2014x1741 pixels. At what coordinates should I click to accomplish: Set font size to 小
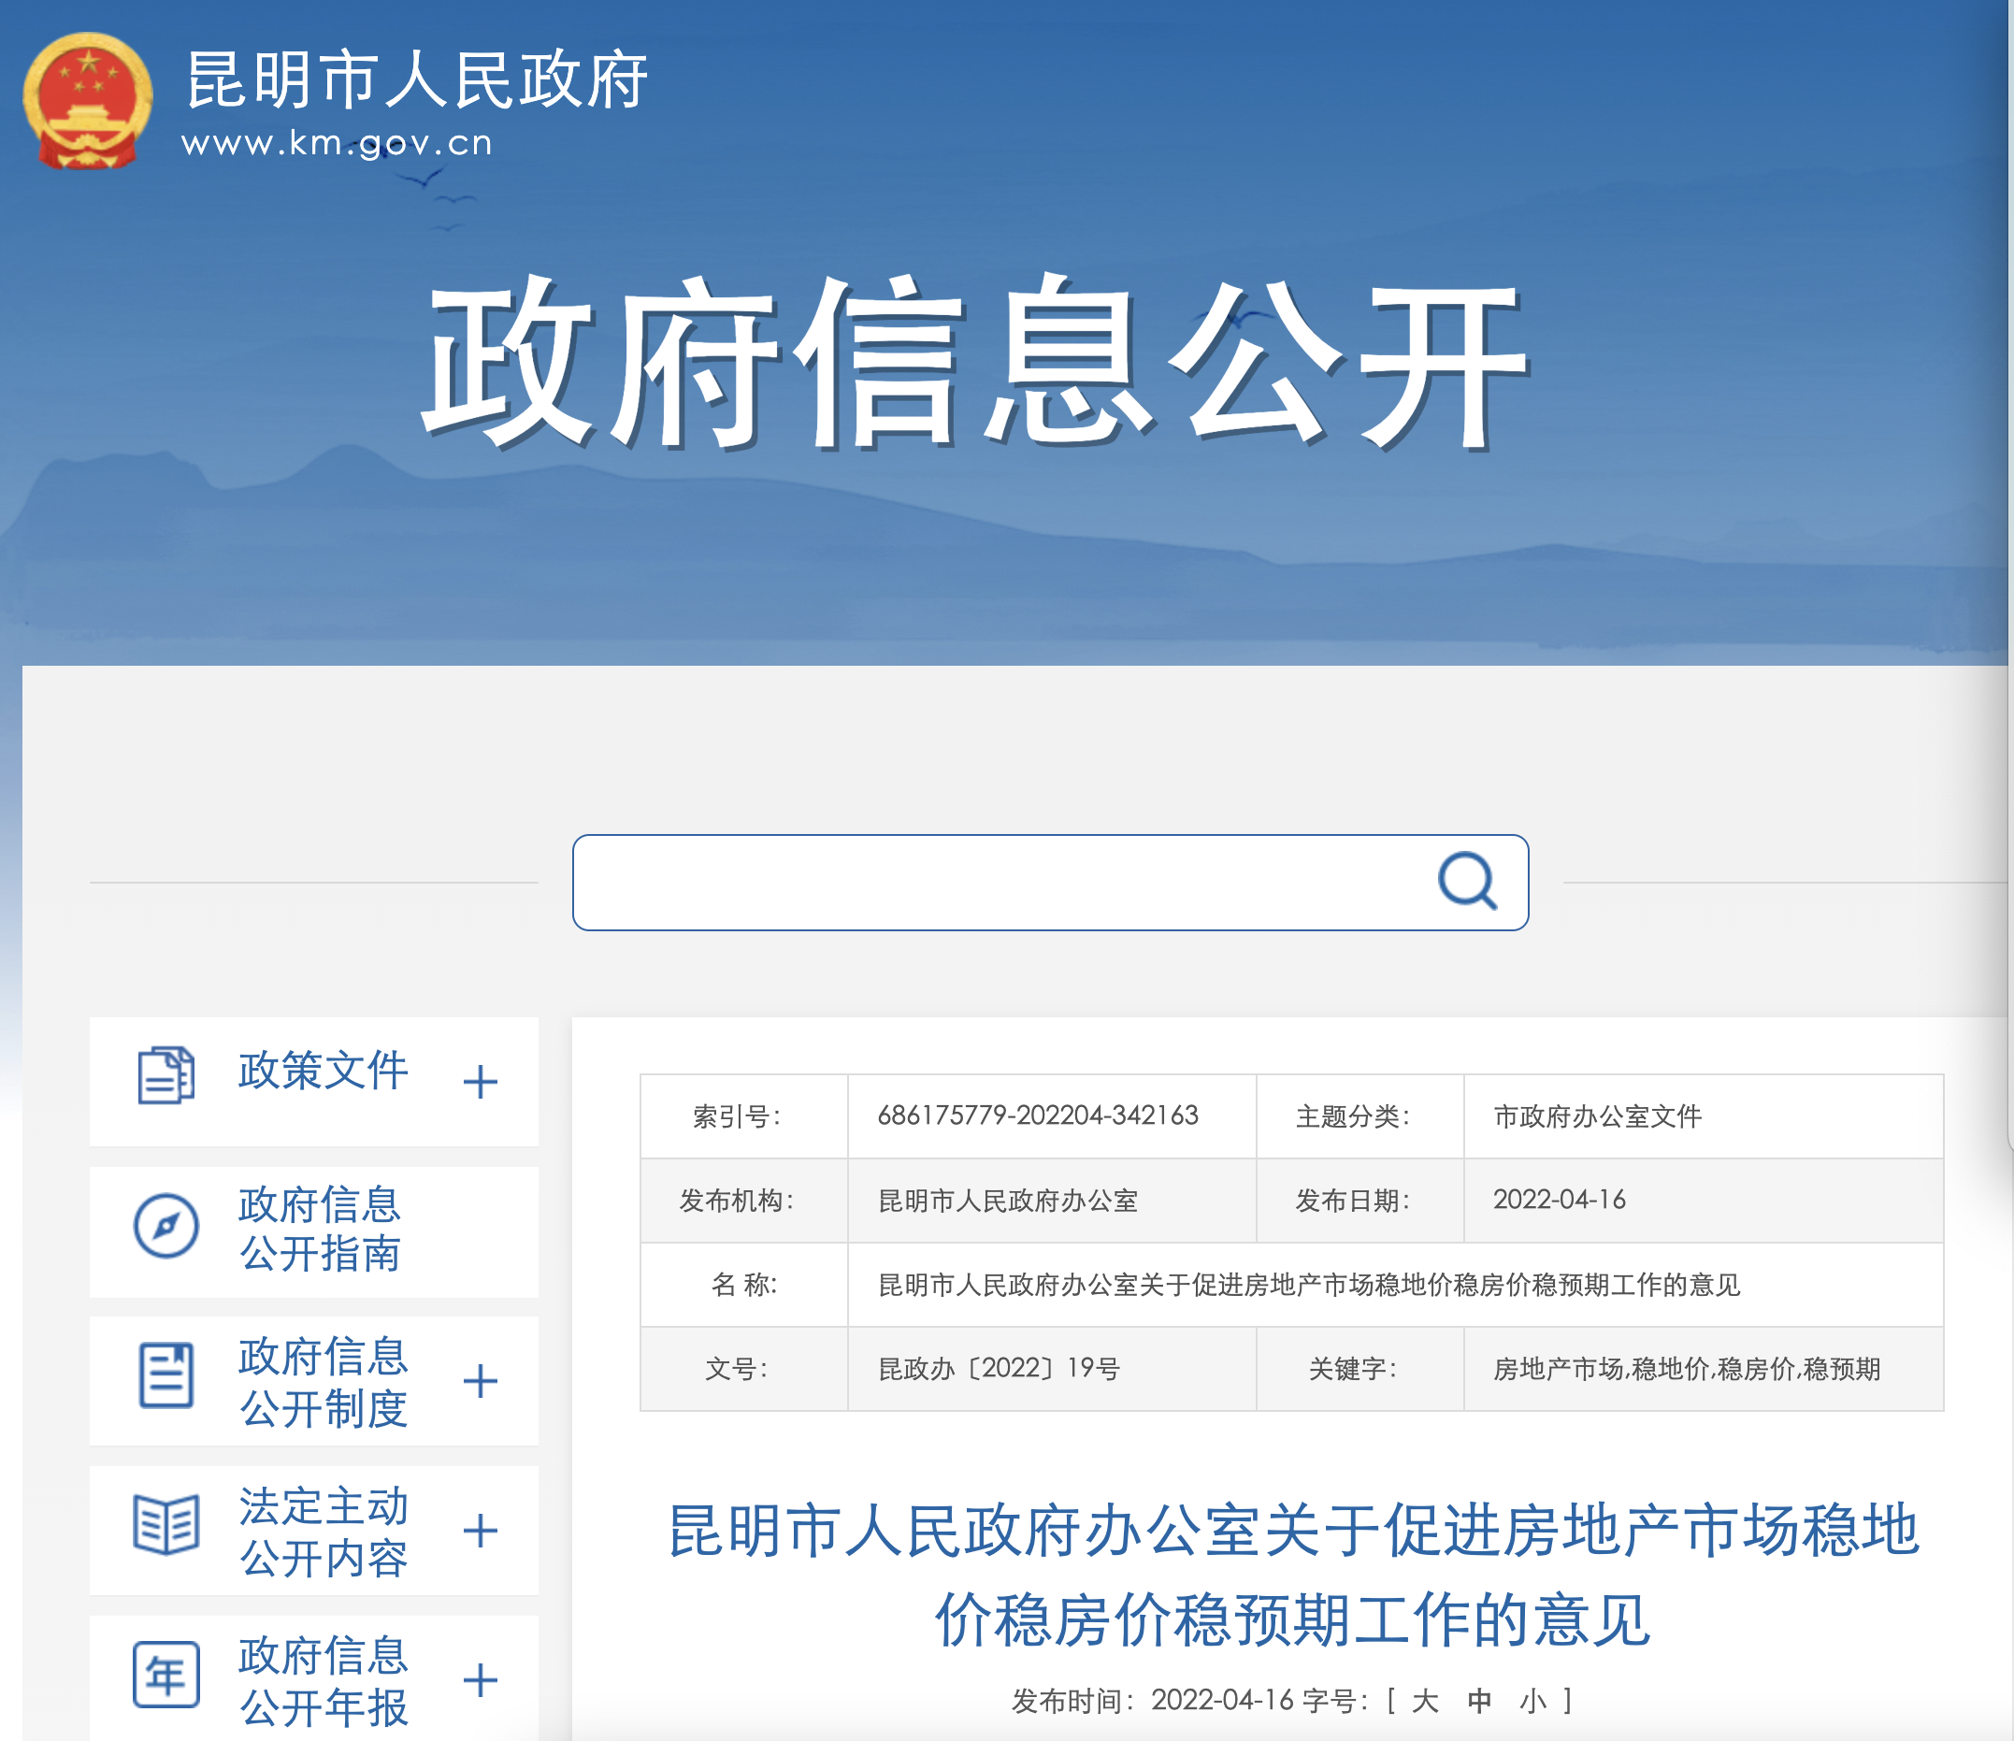[x=1532, y=1701]
